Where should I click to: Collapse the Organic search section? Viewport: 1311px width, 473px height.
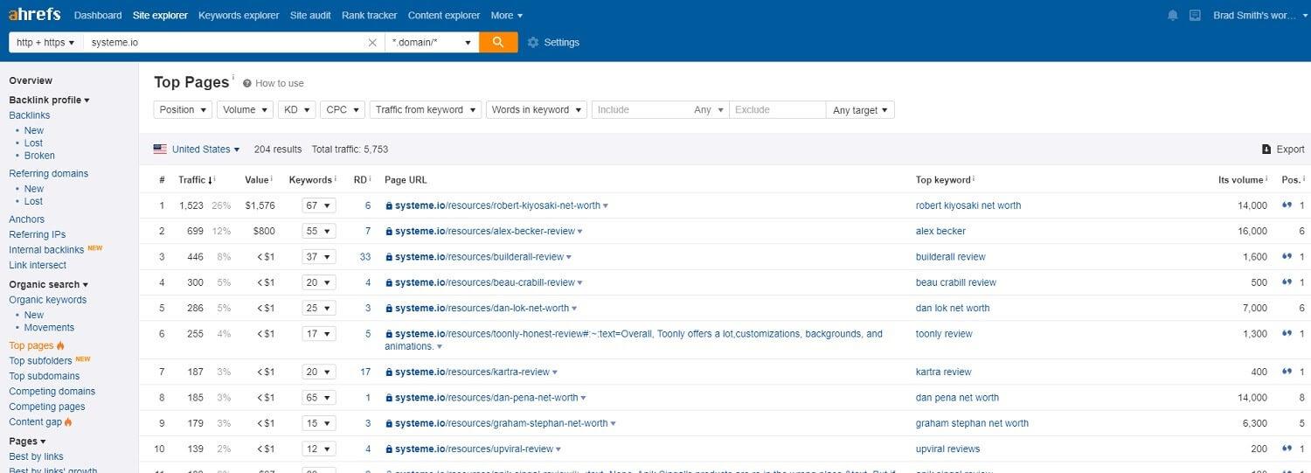(x=48, y=284)
